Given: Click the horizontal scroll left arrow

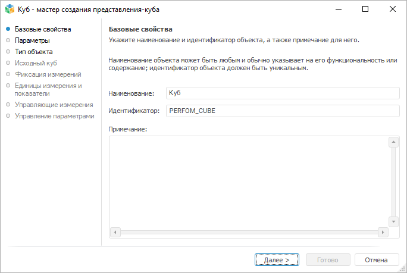Looking at the screenshot, I should pyautogui.click(x=115, y=232).
